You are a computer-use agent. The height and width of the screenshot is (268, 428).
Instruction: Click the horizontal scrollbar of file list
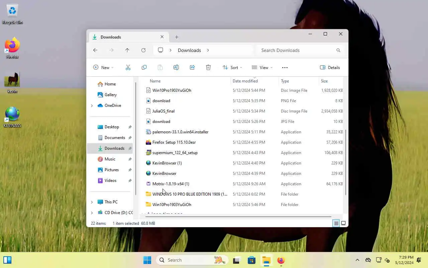click(238, 217)
